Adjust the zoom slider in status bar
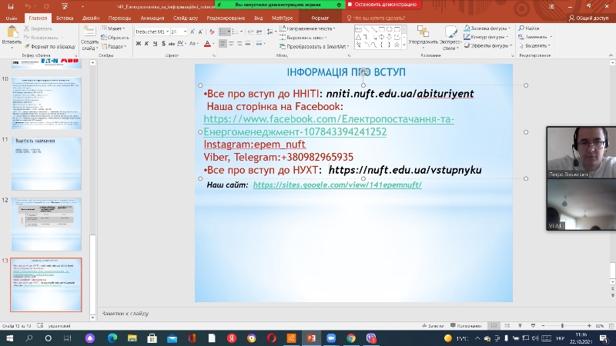This screenshot has height=346, width=616. click(562, 325)
